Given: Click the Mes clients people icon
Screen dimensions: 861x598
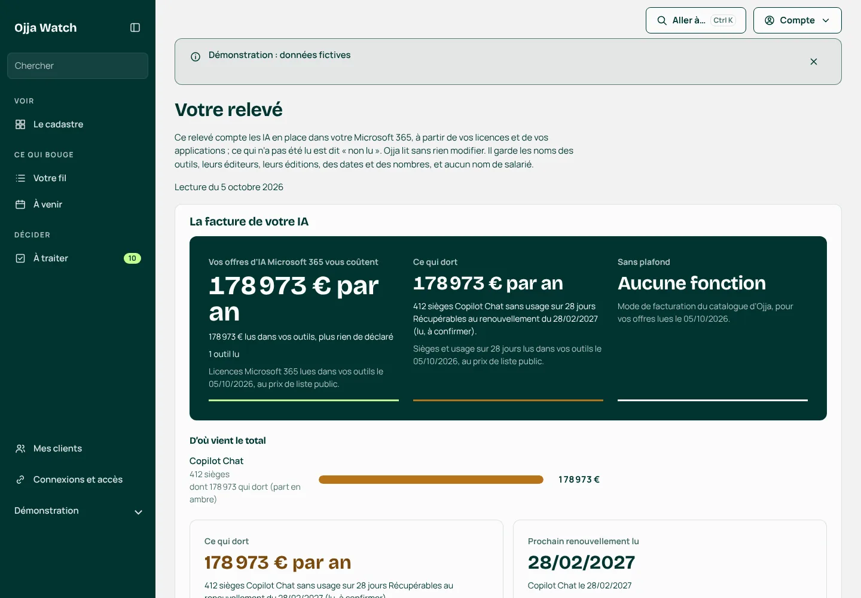Looking at the screenshot, I should (20, 448).
